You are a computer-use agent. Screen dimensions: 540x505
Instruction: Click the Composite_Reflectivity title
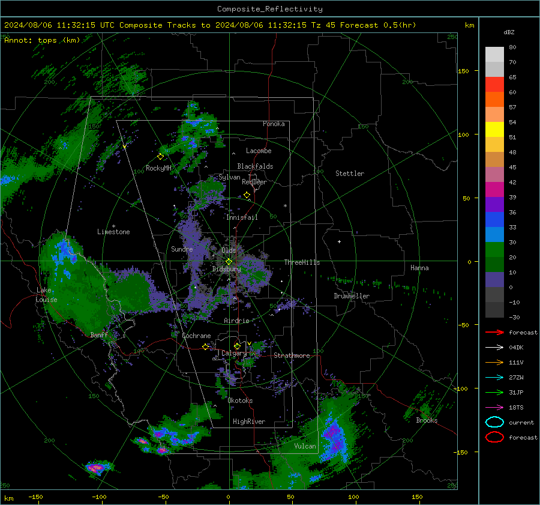click(270, 9)
